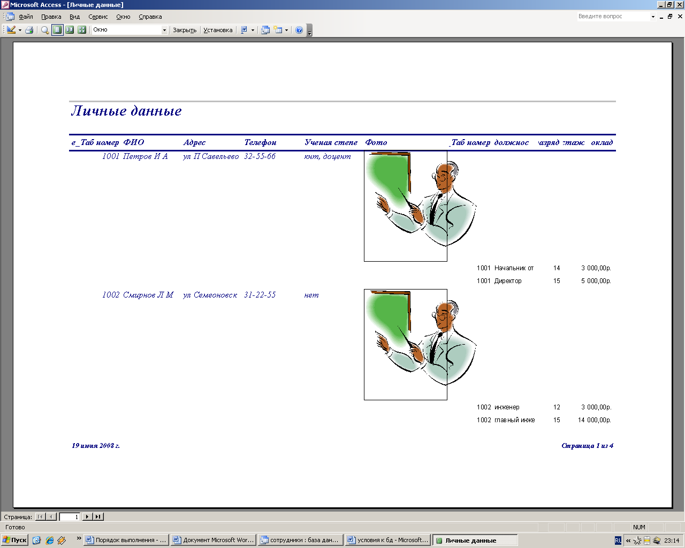Click the date 19 июня 2008 г.
Viewport: 685px width, 548px height.
96,446
